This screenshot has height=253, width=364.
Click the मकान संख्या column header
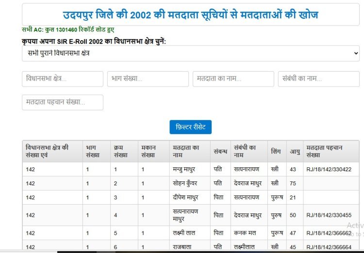coord(149,151)
